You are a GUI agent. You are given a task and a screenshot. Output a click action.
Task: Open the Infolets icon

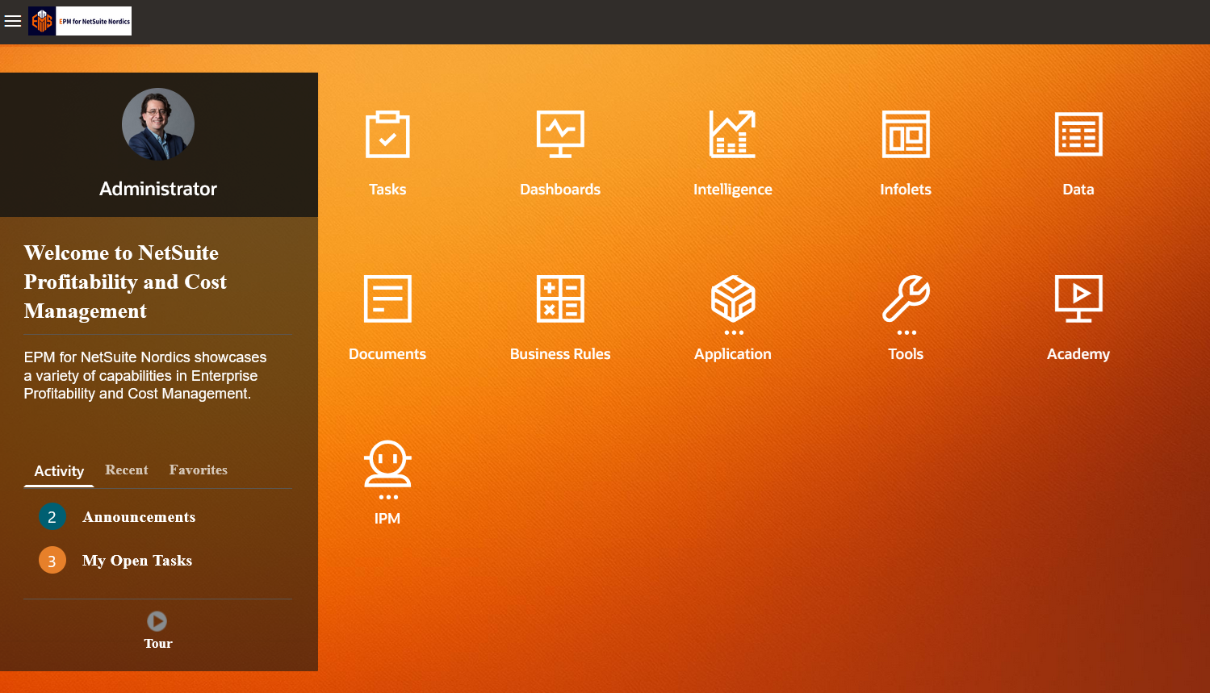pos(905,135)
